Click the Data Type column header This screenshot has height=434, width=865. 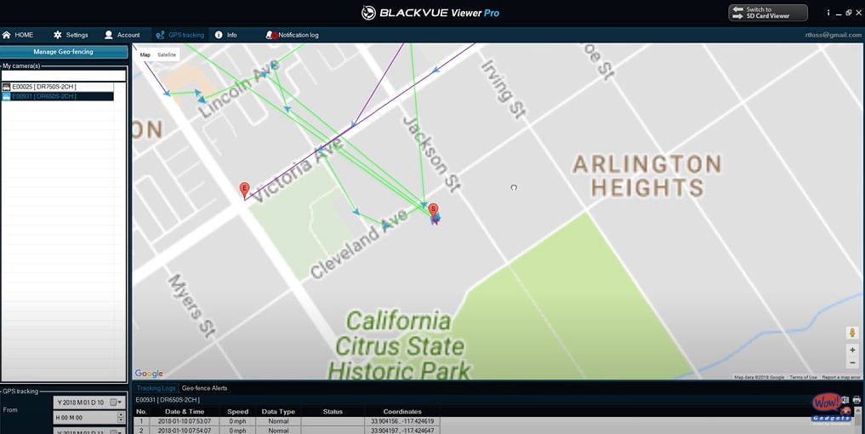(x=278, y=411)
